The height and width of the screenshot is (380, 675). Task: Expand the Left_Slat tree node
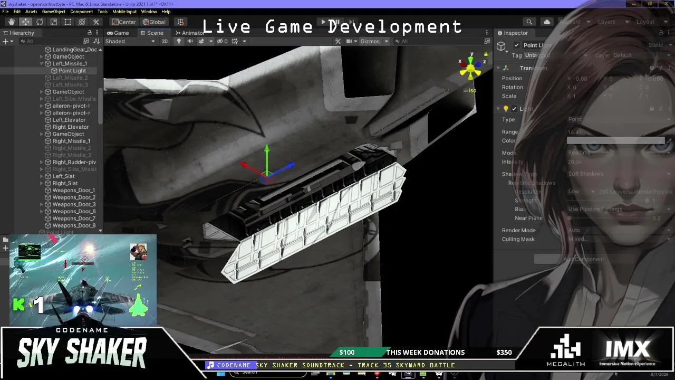tap(42, 176)
